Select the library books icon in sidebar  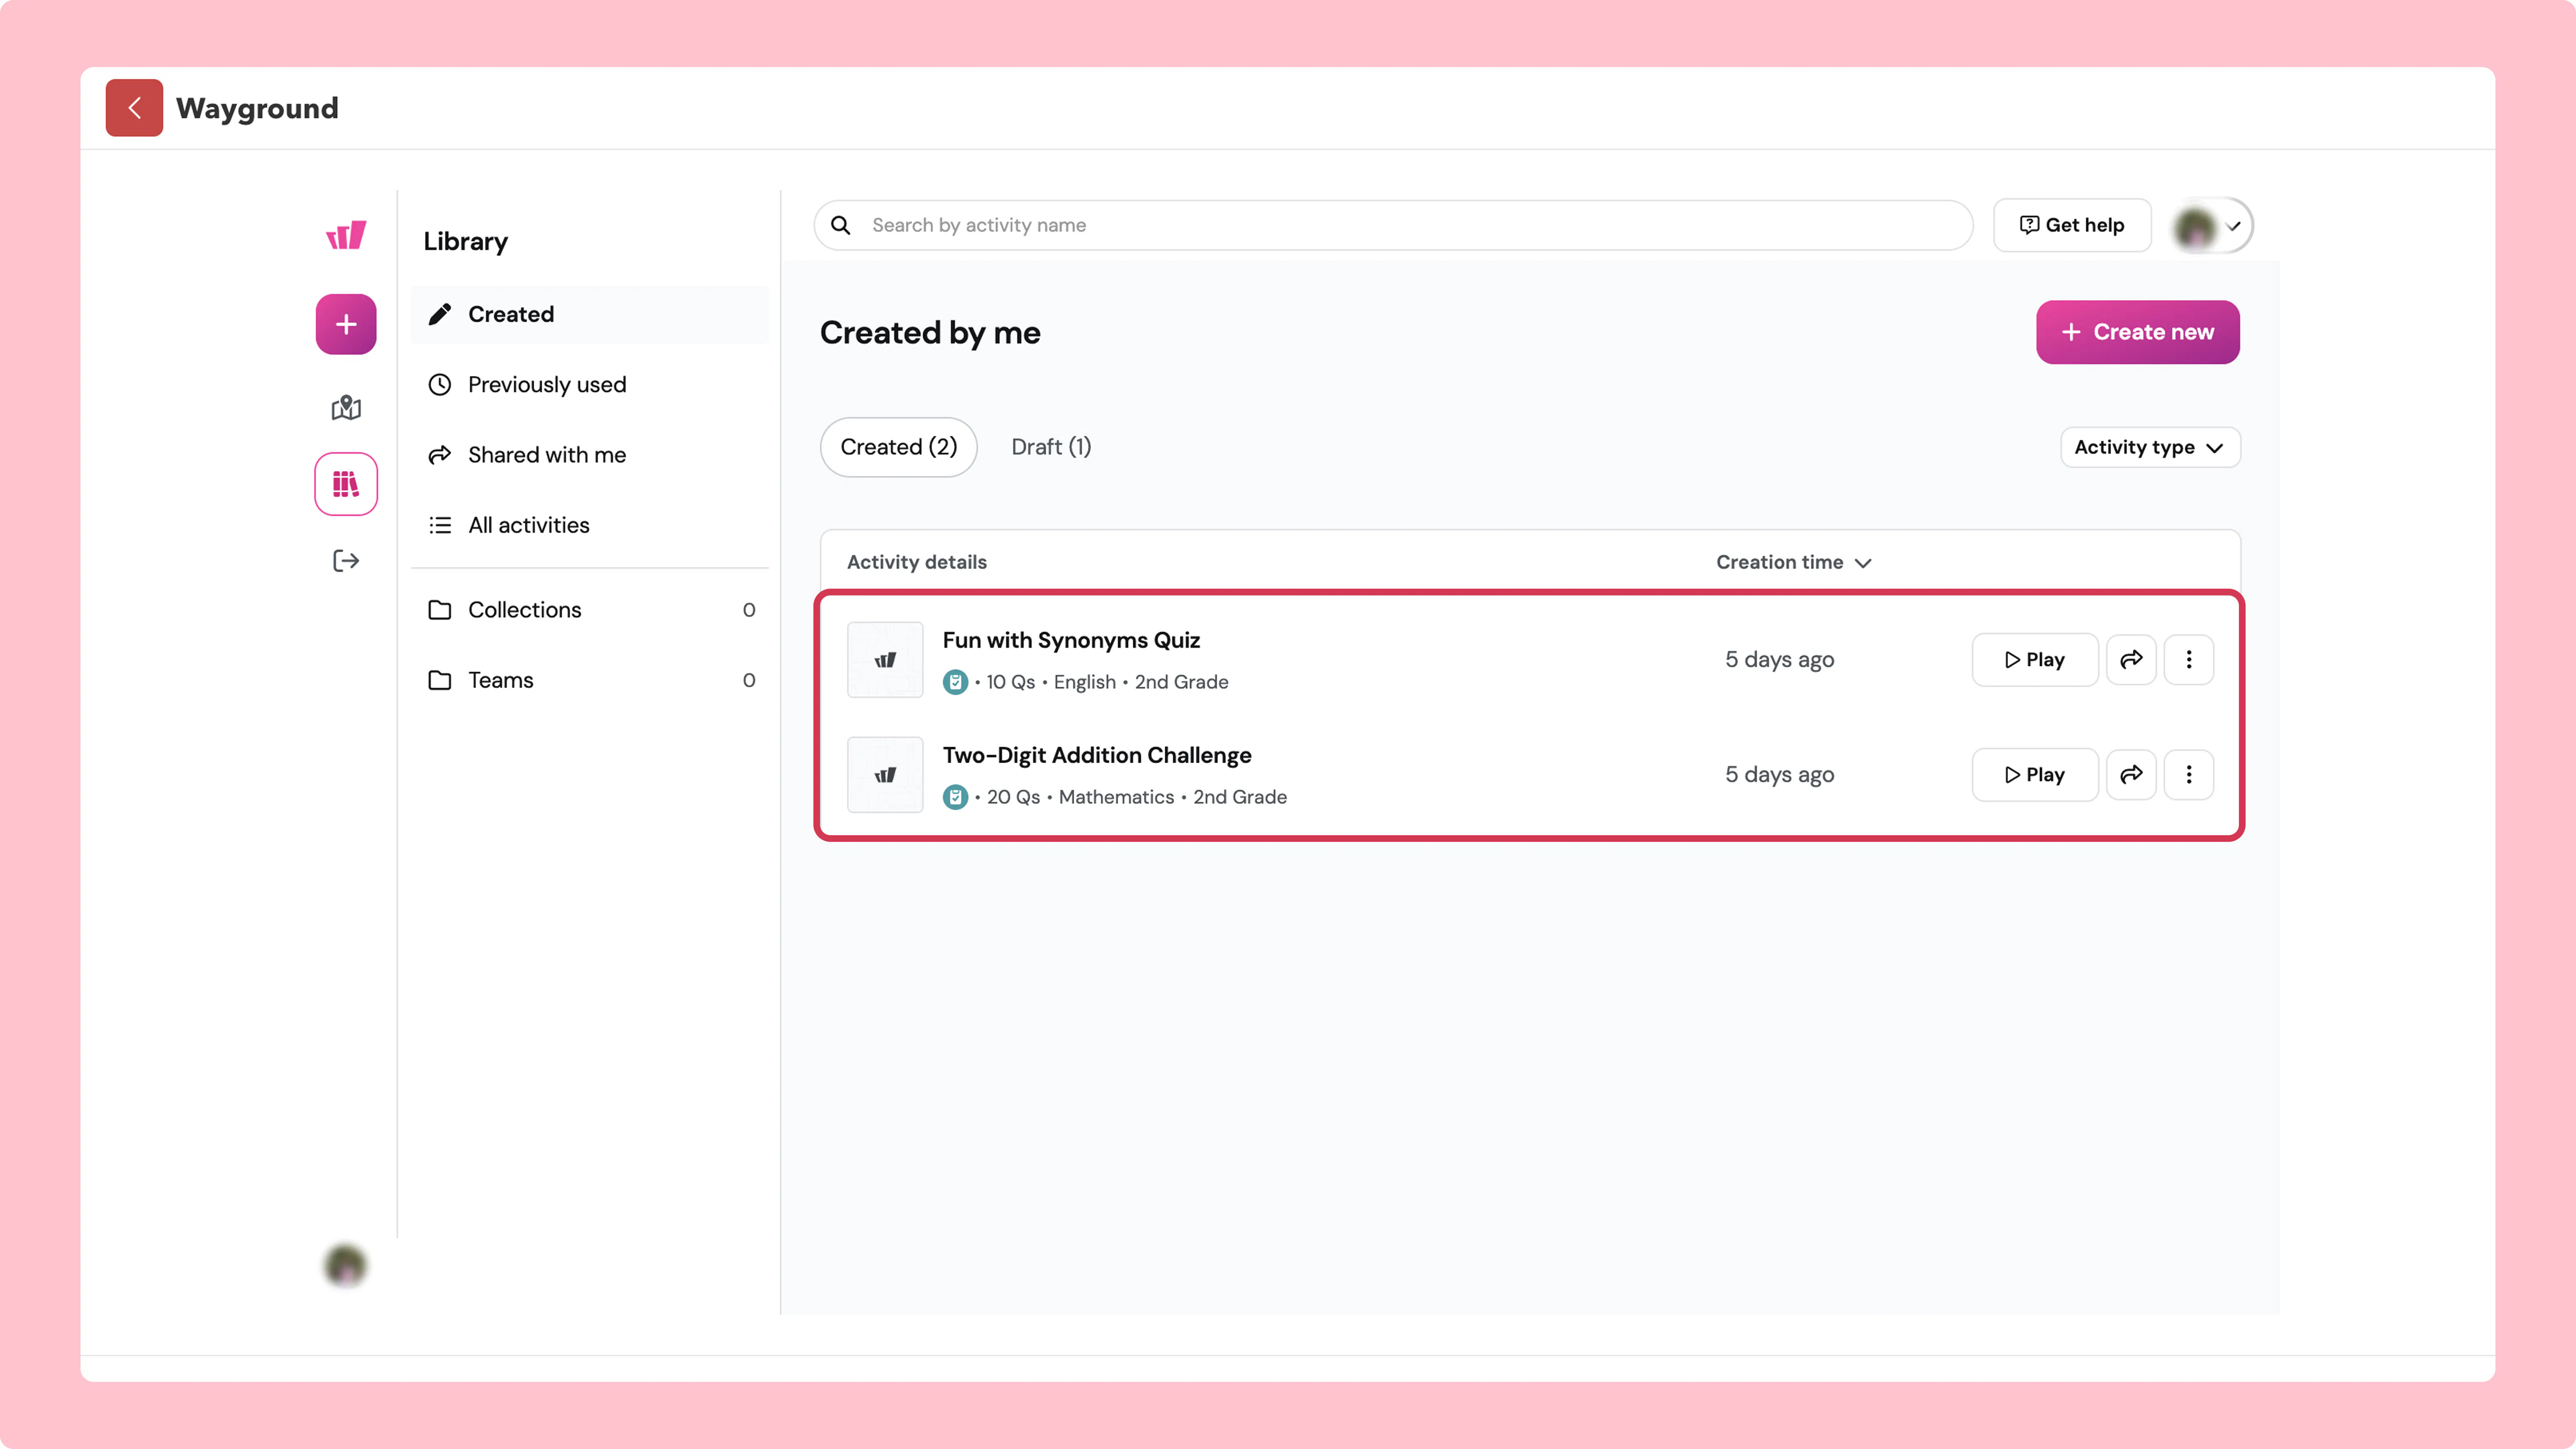[x=346, y=484]
